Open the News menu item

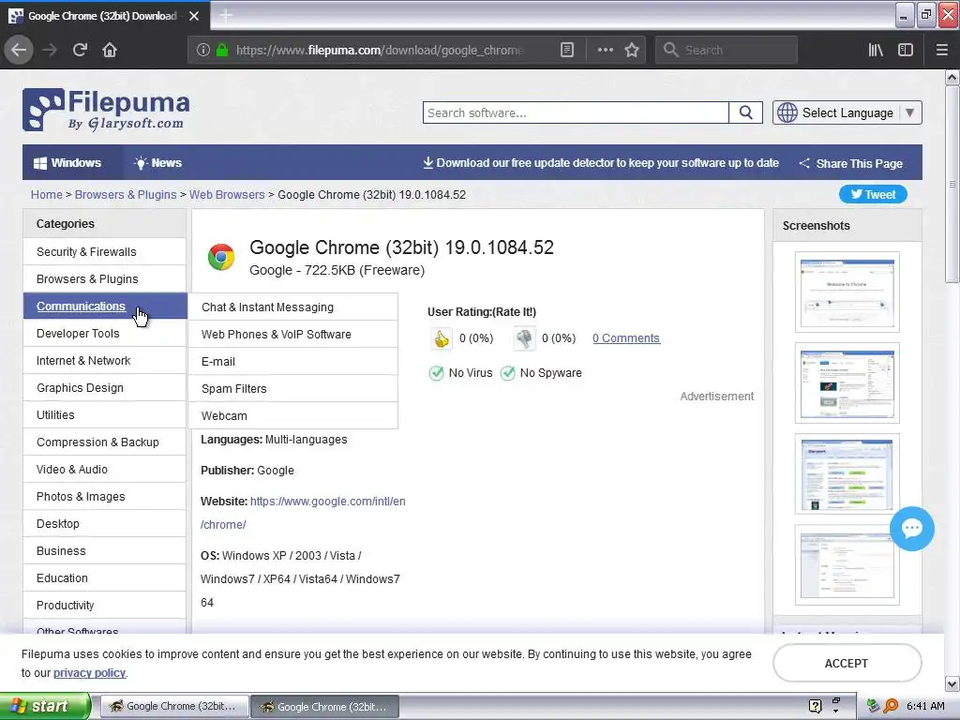[157, 163]
